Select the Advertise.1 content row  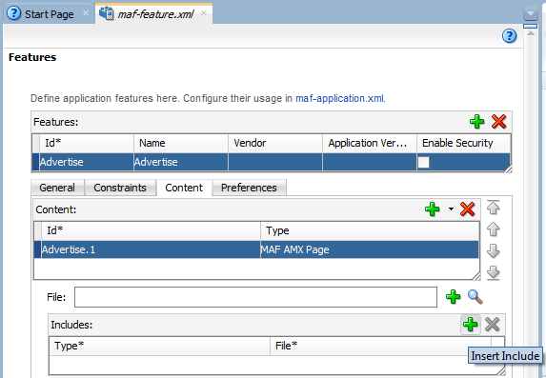[x=256, y=249]
